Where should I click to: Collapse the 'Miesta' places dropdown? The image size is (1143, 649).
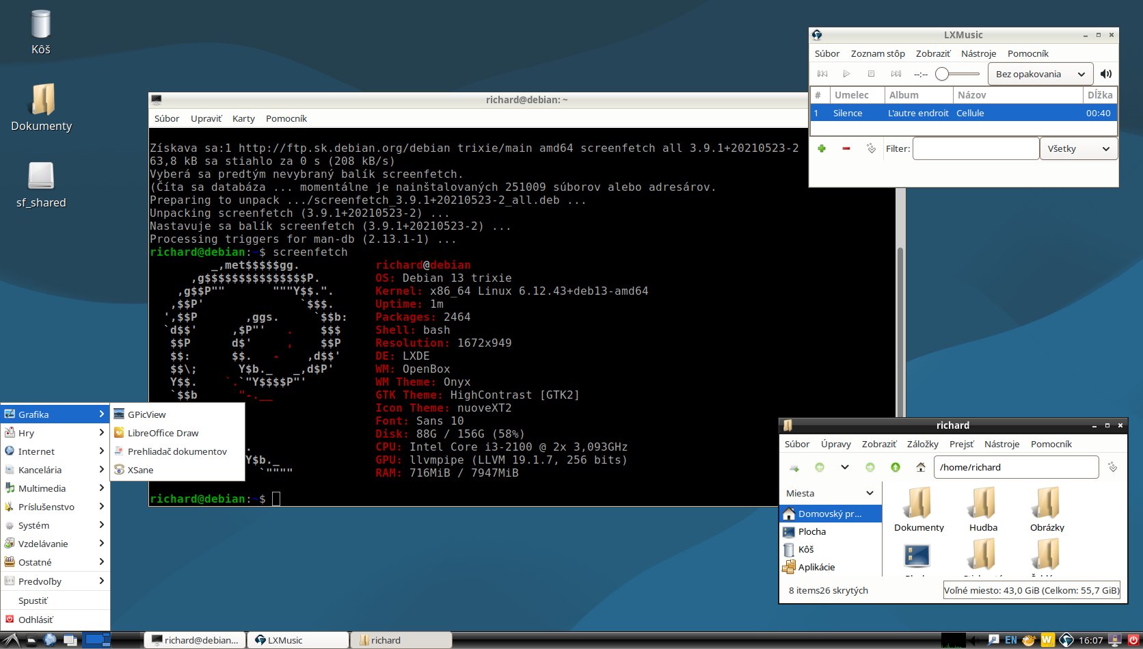point(870,492)
